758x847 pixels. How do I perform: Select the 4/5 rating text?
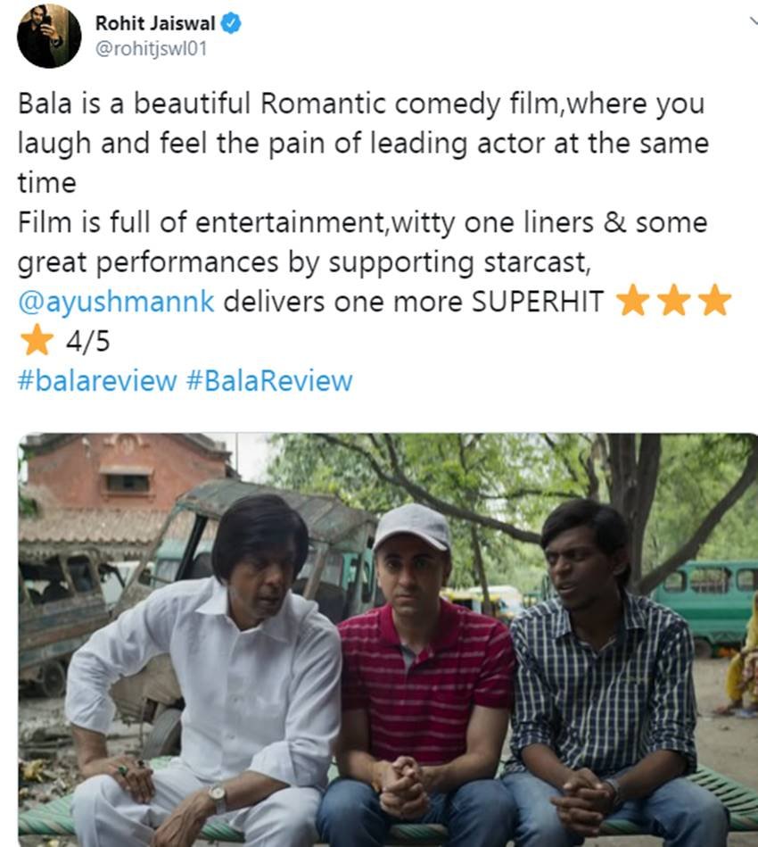point(88,342)
